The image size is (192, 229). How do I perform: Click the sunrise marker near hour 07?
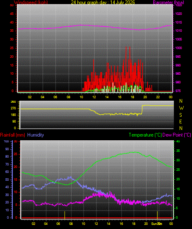pos(65,215)
